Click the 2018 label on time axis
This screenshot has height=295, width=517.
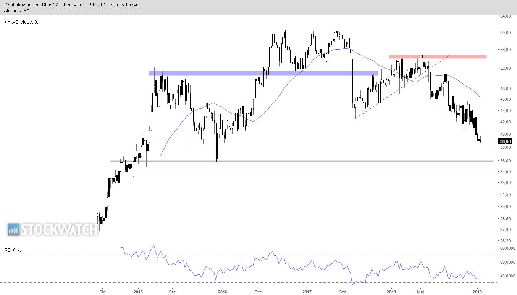tap(391, 292)
